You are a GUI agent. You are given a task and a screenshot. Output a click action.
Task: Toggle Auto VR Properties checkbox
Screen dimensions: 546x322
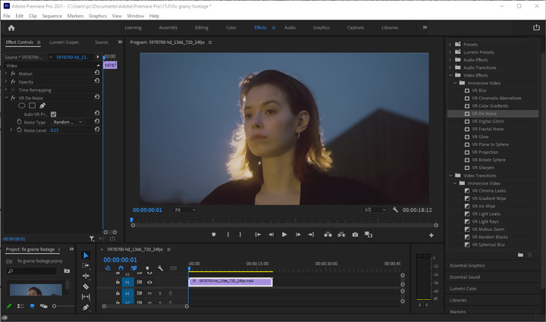pyautogui.click(x=53, y=114)
